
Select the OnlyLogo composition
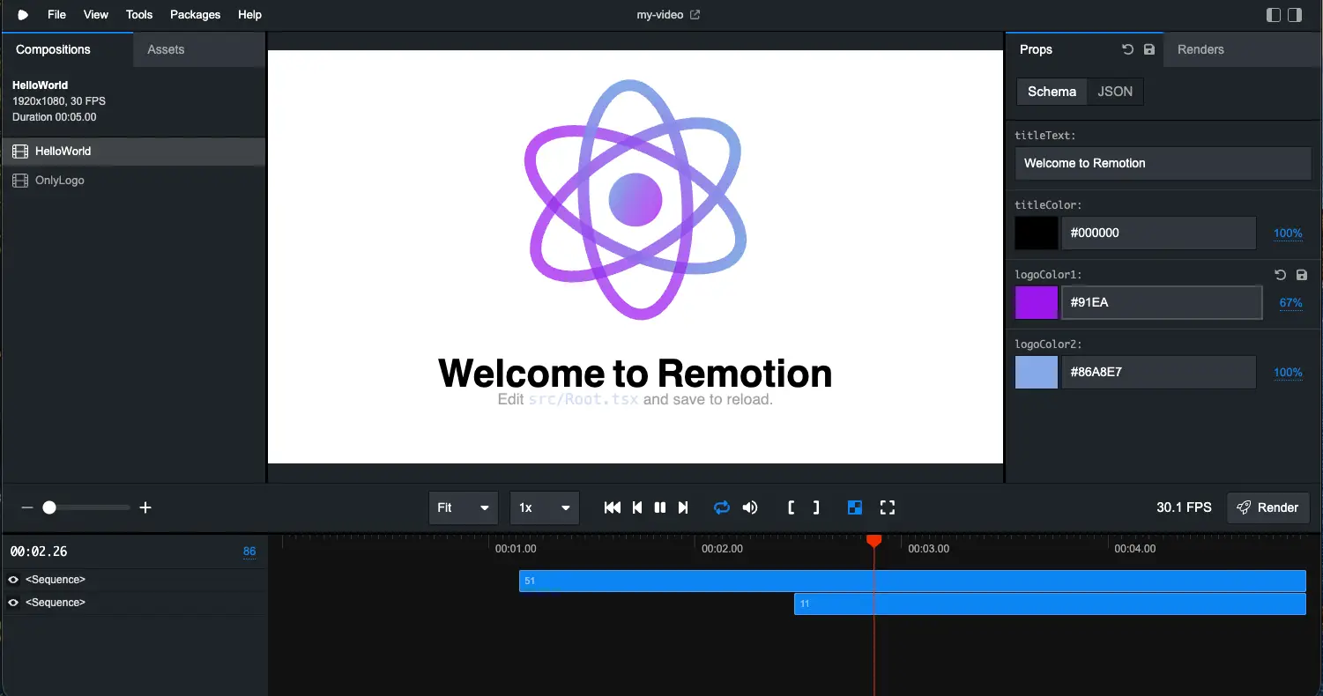[x=133, y=181]
